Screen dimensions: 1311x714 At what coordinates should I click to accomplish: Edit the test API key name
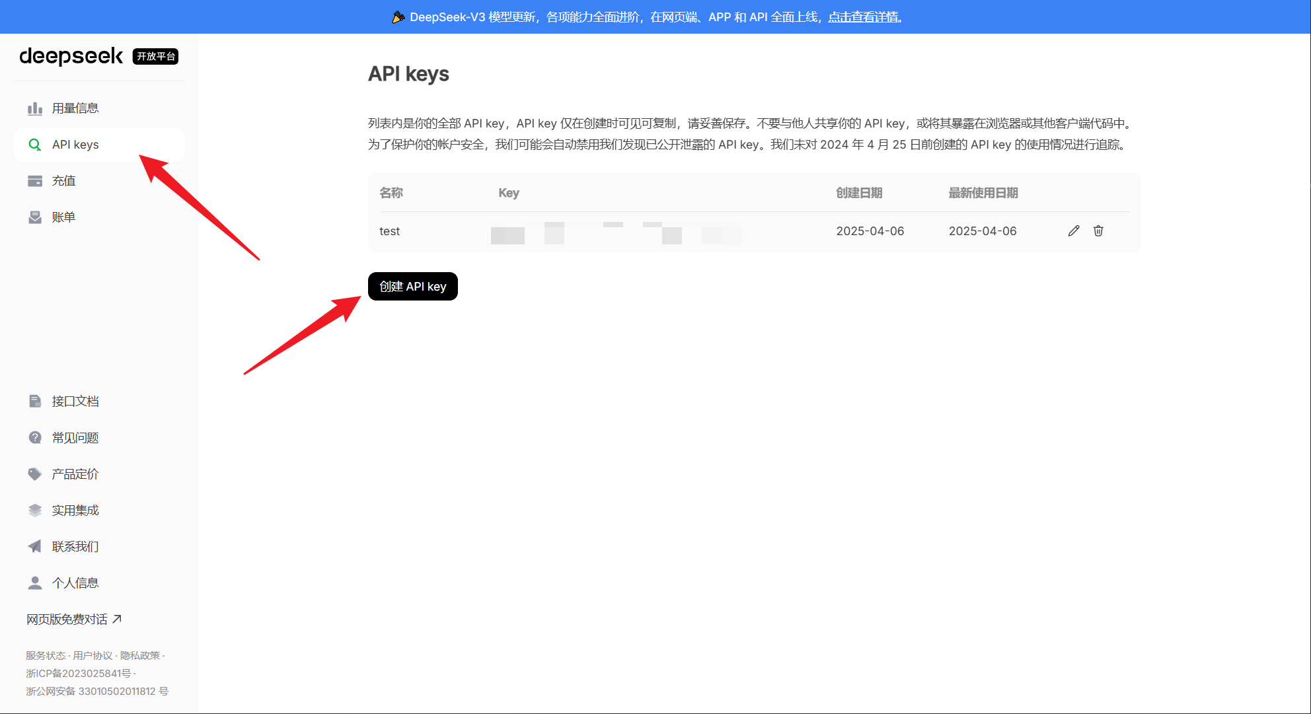[x=1074, y=231]
